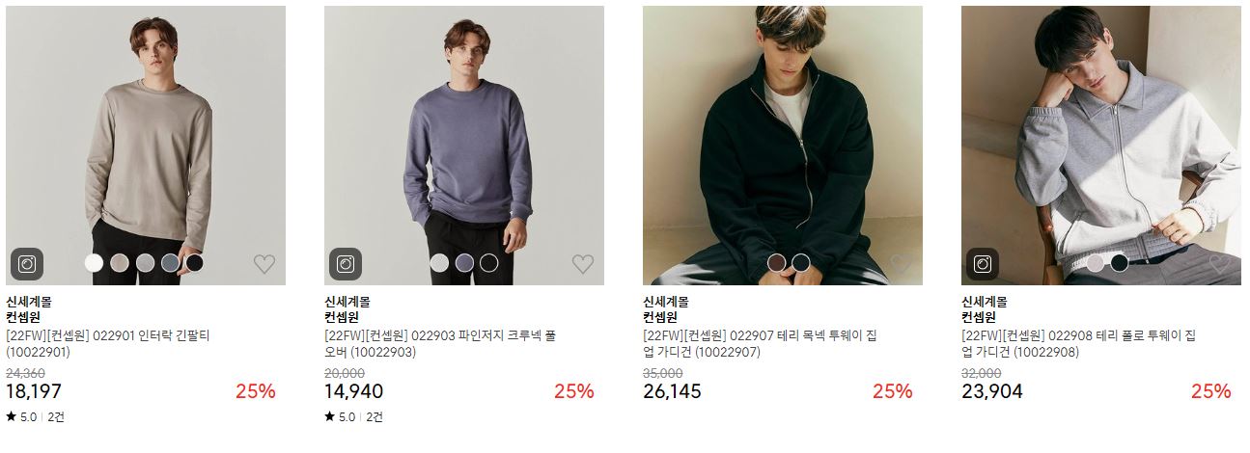Open product title 022907 테리 목넥 투웨이 집업 가디건
Screen dimensions: 1250x453
(760, 344)
